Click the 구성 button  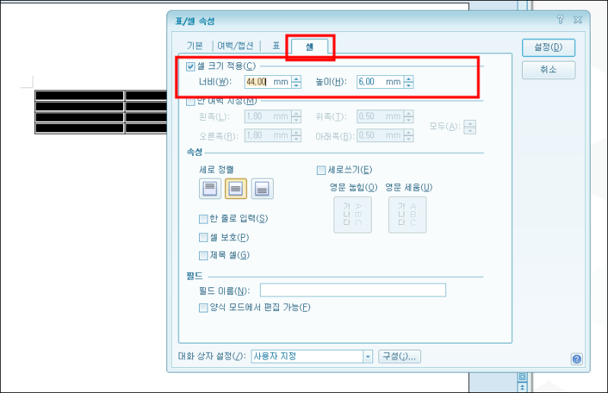(x=400, y=357)
